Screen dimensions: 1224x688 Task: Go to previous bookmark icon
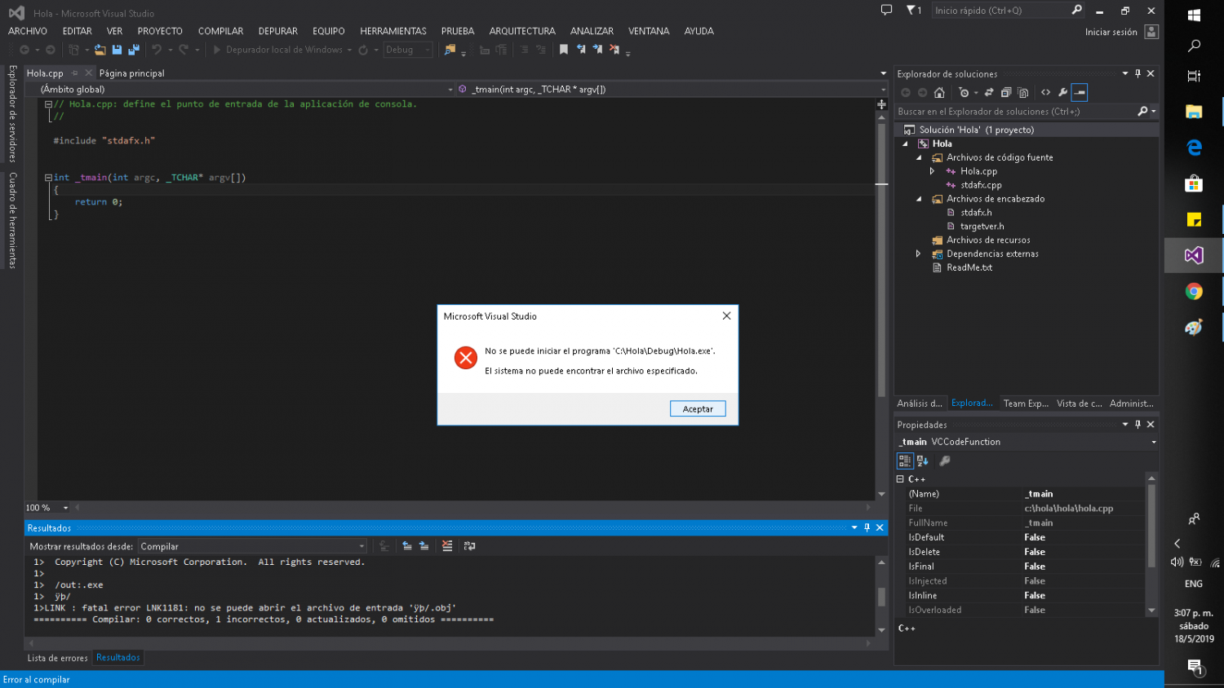point(581,50)
